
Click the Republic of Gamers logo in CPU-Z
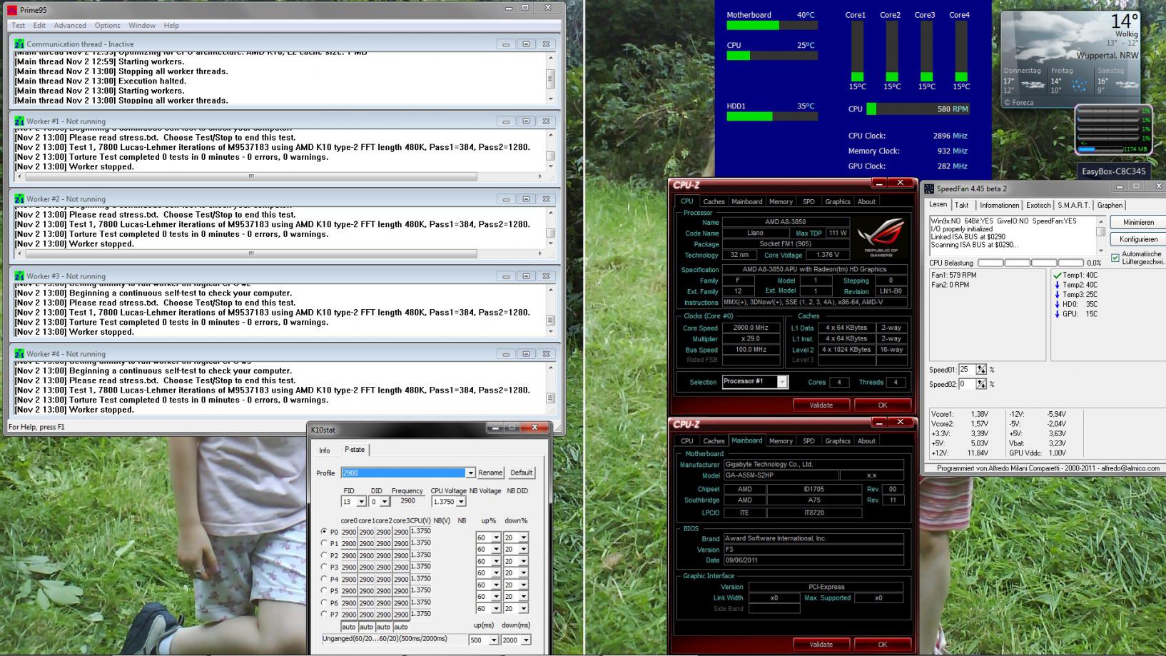click(x=881, y=238)
